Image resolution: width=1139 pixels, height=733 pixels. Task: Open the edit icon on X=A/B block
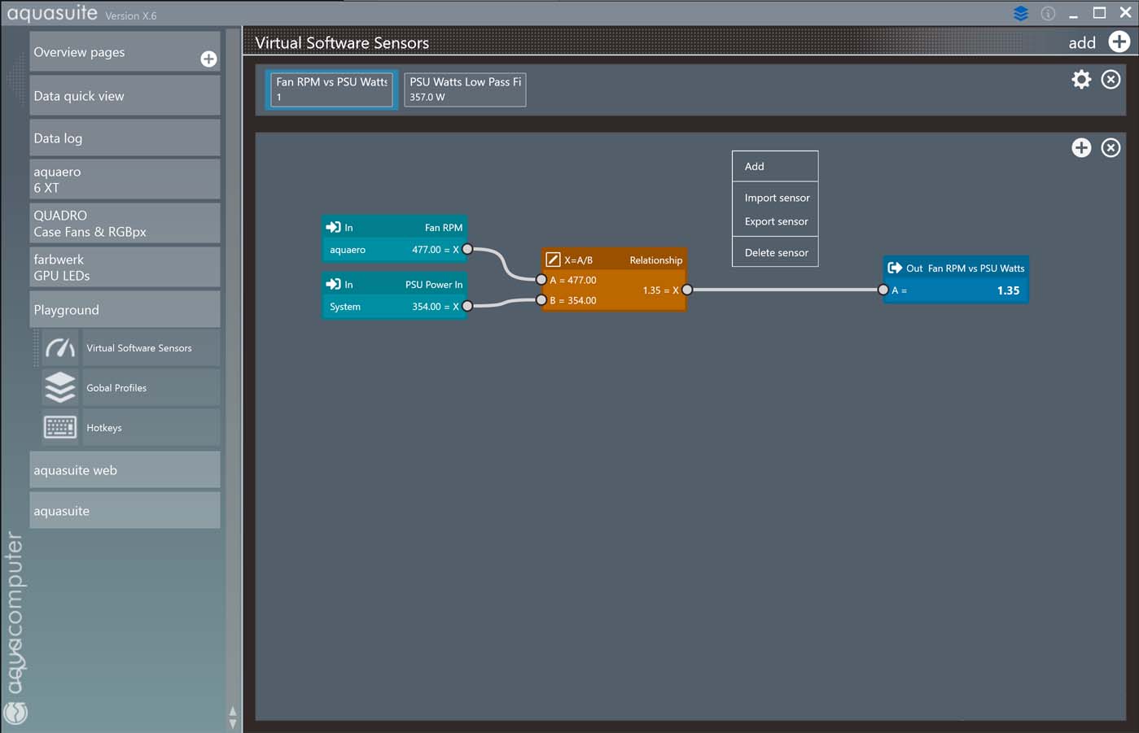(553, 260)
